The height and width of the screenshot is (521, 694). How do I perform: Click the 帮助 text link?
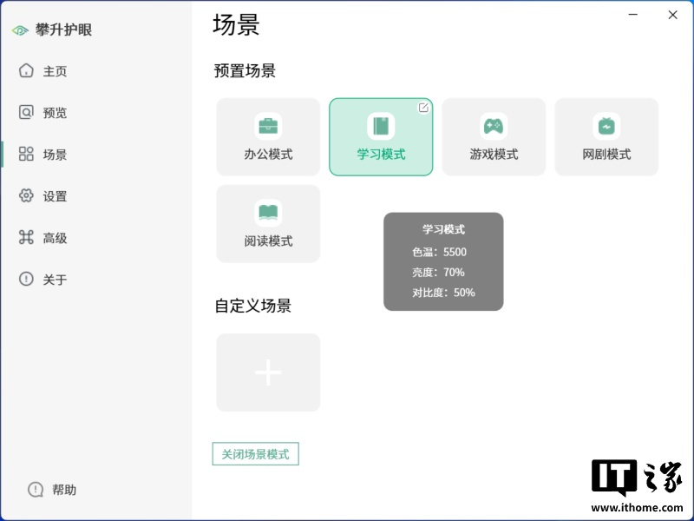64,490
